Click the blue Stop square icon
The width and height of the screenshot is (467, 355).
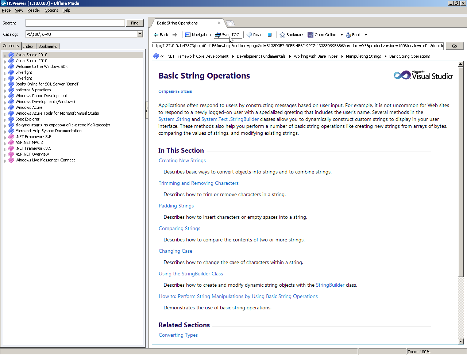[270, 35]
